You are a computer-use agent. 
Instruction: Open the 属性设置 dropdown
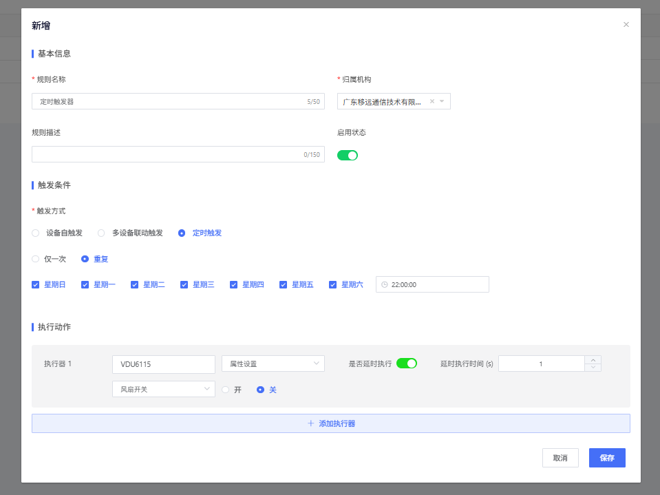pos(273,364)
